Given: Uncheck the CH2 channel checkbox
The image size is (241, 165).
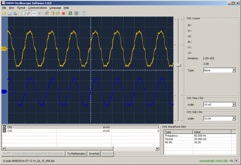Looking at the screenshot, I should 4,131.
